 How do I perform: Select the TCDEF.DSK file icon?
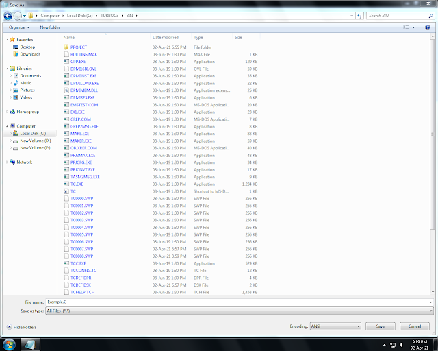click(x=66, y=285)
